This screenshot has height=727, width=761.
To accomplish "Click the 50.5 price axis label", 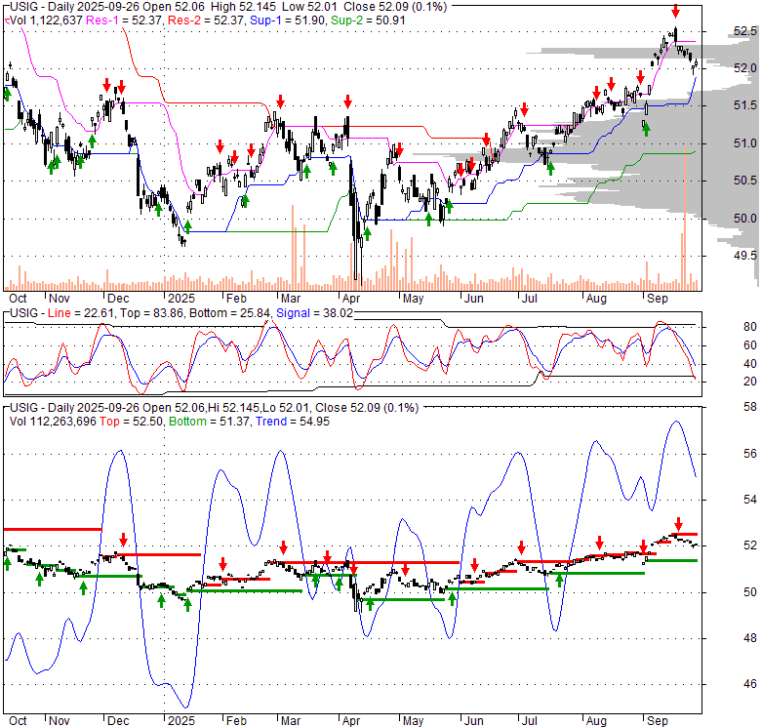I will (x=744, y=181).
